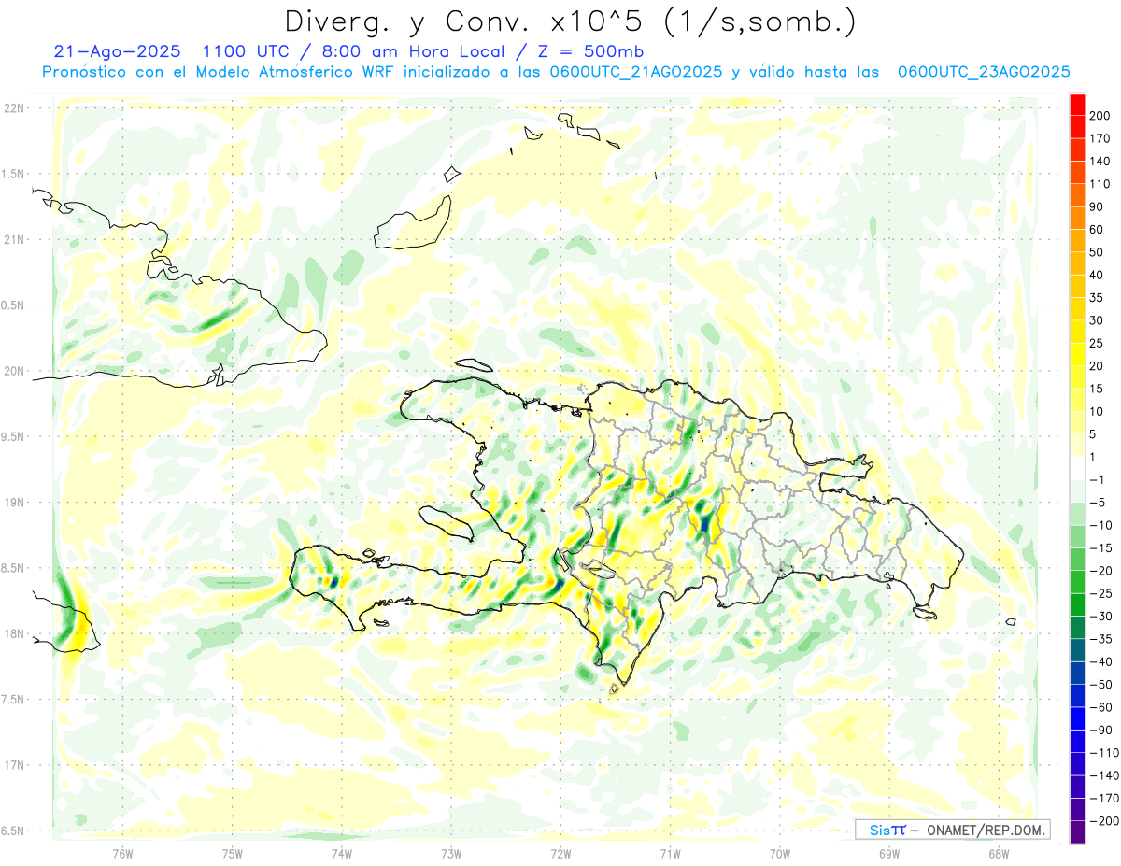Click the latitude label '6.5N'
The image size is (1121, 866).
point(14,831)
